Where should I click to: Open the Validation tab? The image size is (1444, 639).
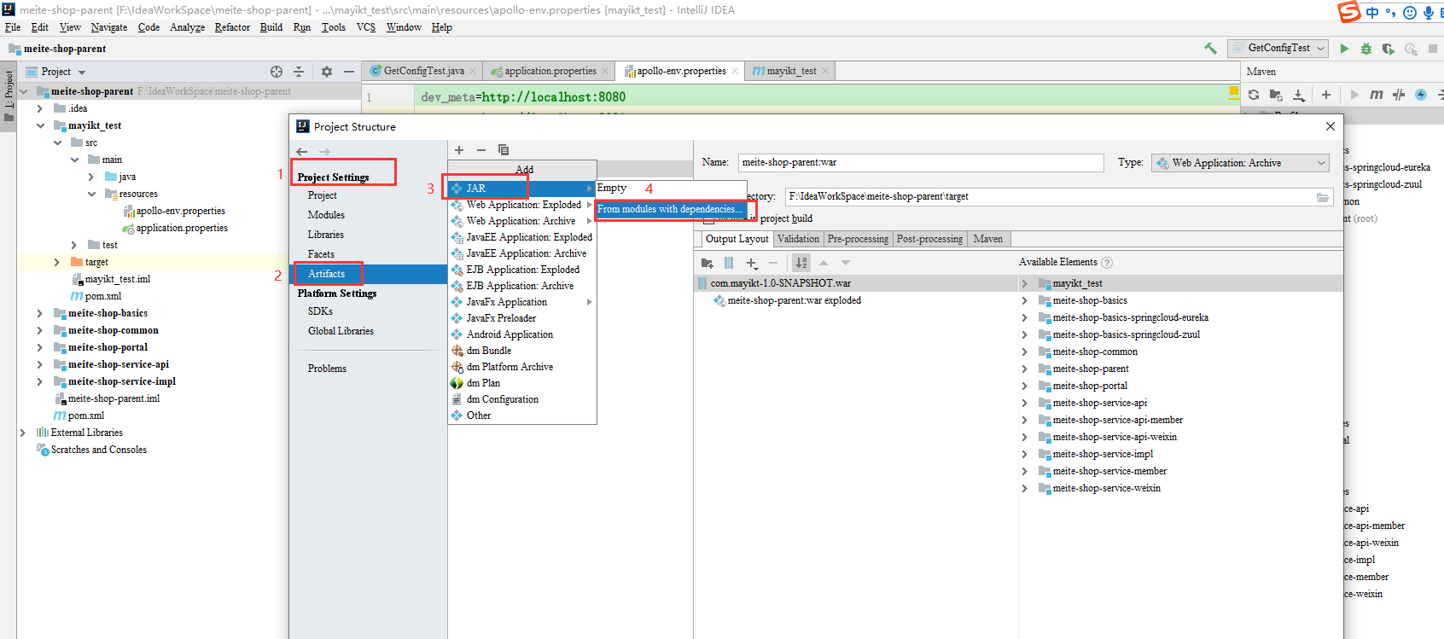tap(798, 239)
